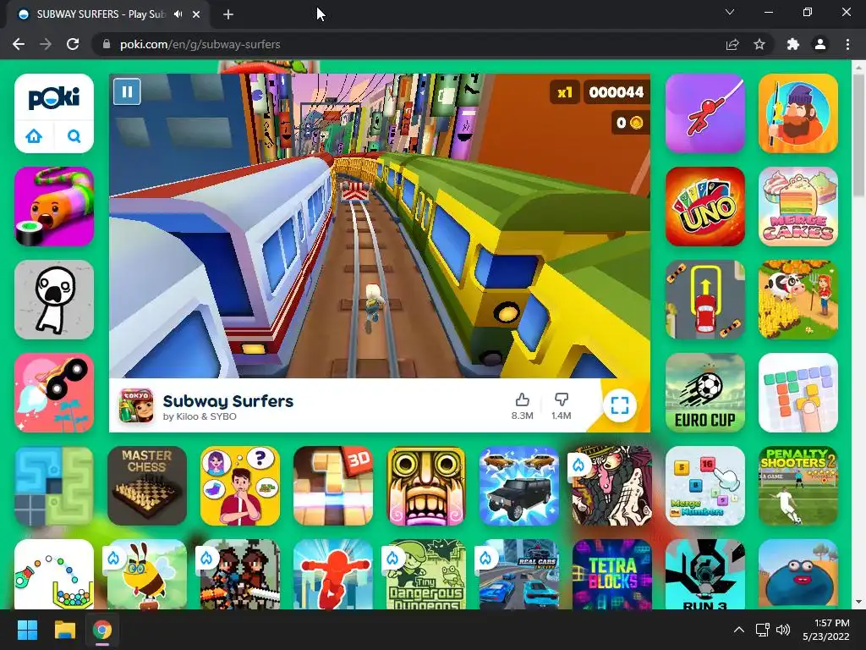Click the Chrome taskbar icon
866x650 pixels.
(102, 630)
